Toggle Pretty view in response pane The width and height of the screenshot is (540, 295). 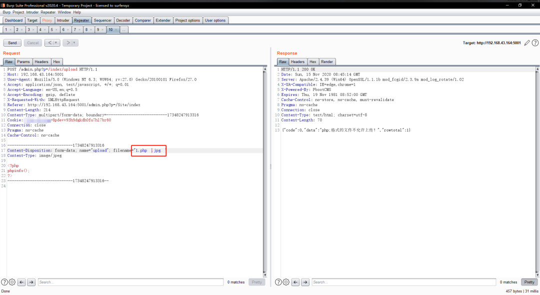529,282
